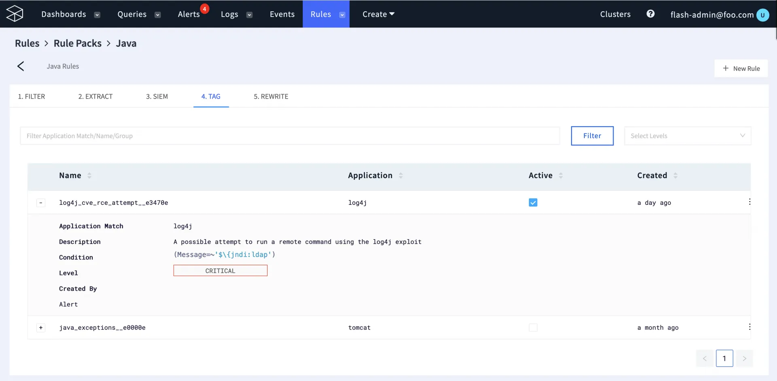The width and height of the screenshot is (777, 381).
Task: Sort by Created column sort icon
Action: point(675,175)
